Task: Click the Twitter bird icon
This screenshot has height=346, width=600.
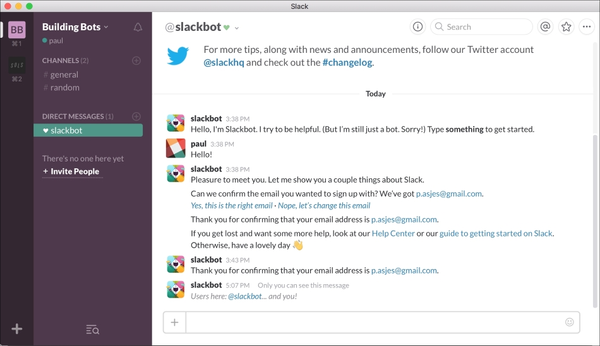Action: tap(178, 55)
